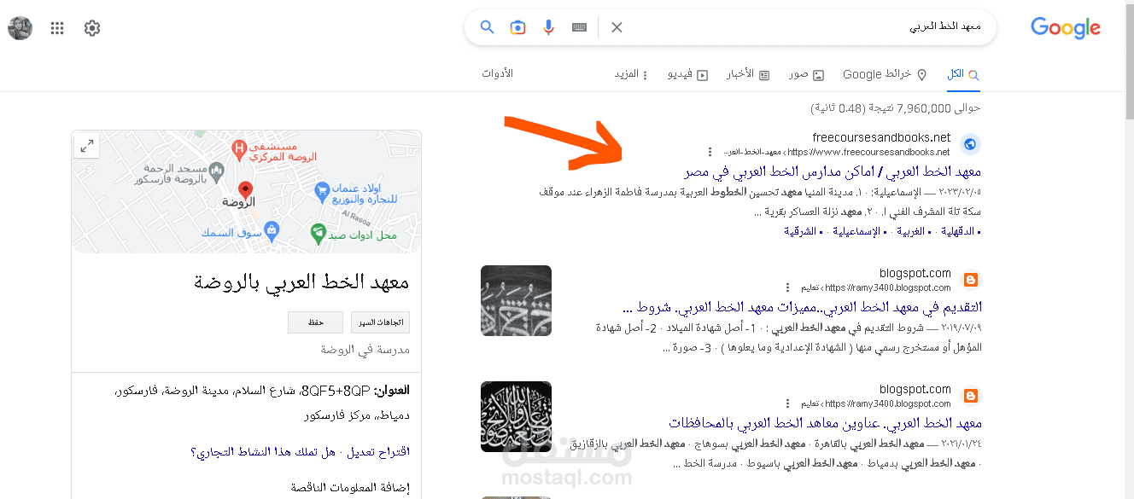Open the الأدوات tools option
Image resolution: width=1134 pixels, height=499 pixels.
(497, 73)
